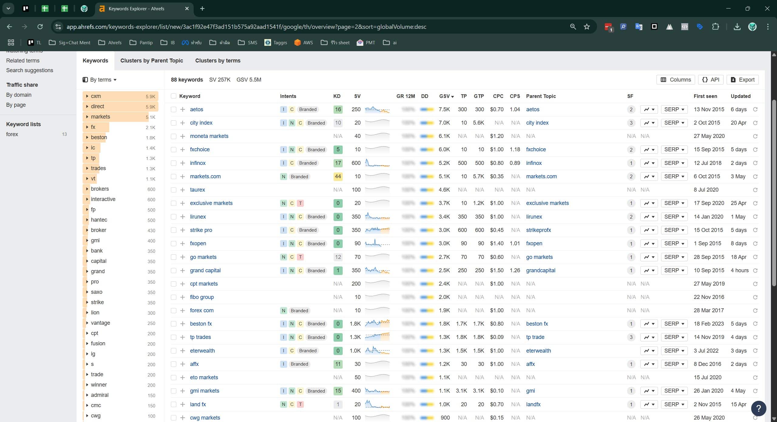Image resolution: width=777 pixels, height=422 pixels.
Task: Refresh the markets.com row update icon
Action: click(755, 176)
